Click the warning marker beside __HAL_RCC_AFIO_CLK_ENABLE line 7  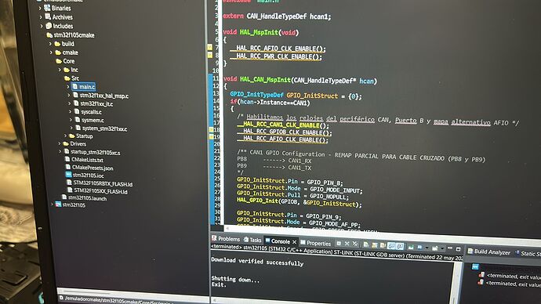point(209,47)
